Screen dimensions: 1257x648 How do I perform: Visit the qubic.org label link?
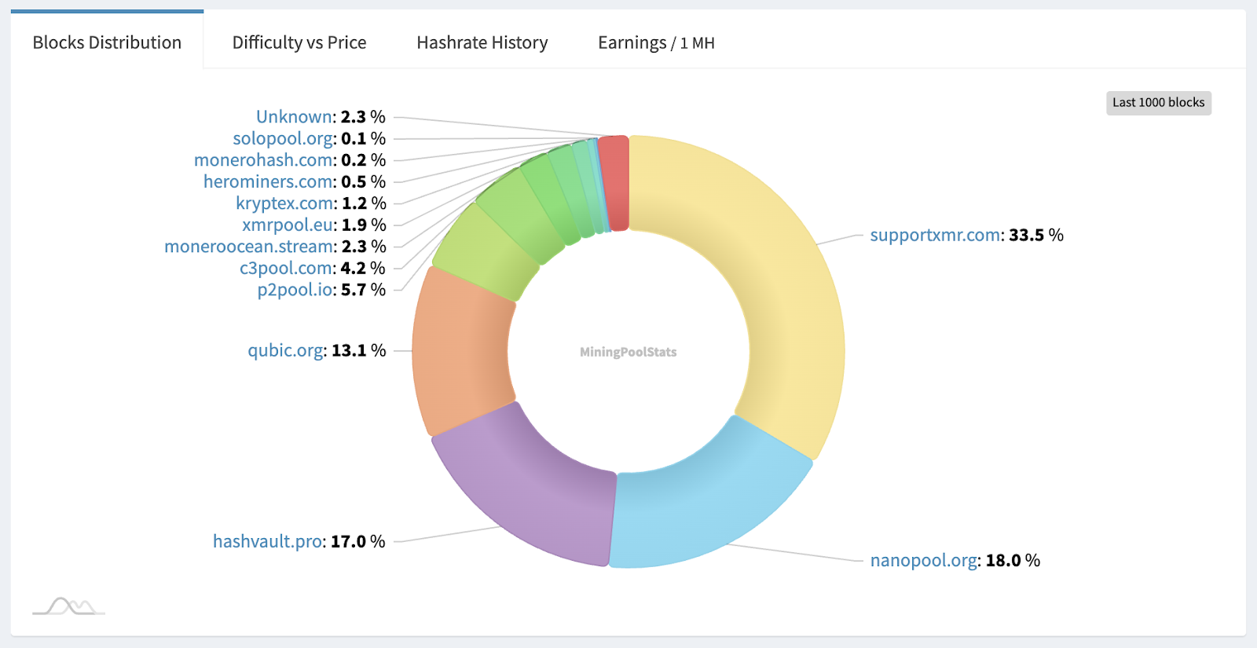(x=286, y=350)
